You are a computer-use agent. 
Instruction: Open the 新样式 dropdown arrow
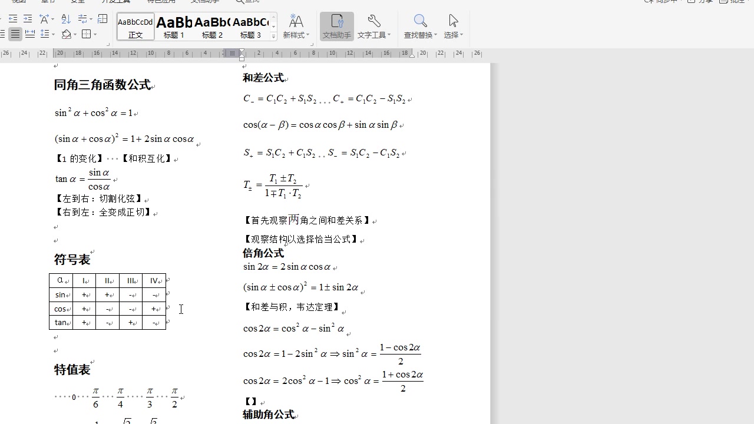tap(307, 35)
